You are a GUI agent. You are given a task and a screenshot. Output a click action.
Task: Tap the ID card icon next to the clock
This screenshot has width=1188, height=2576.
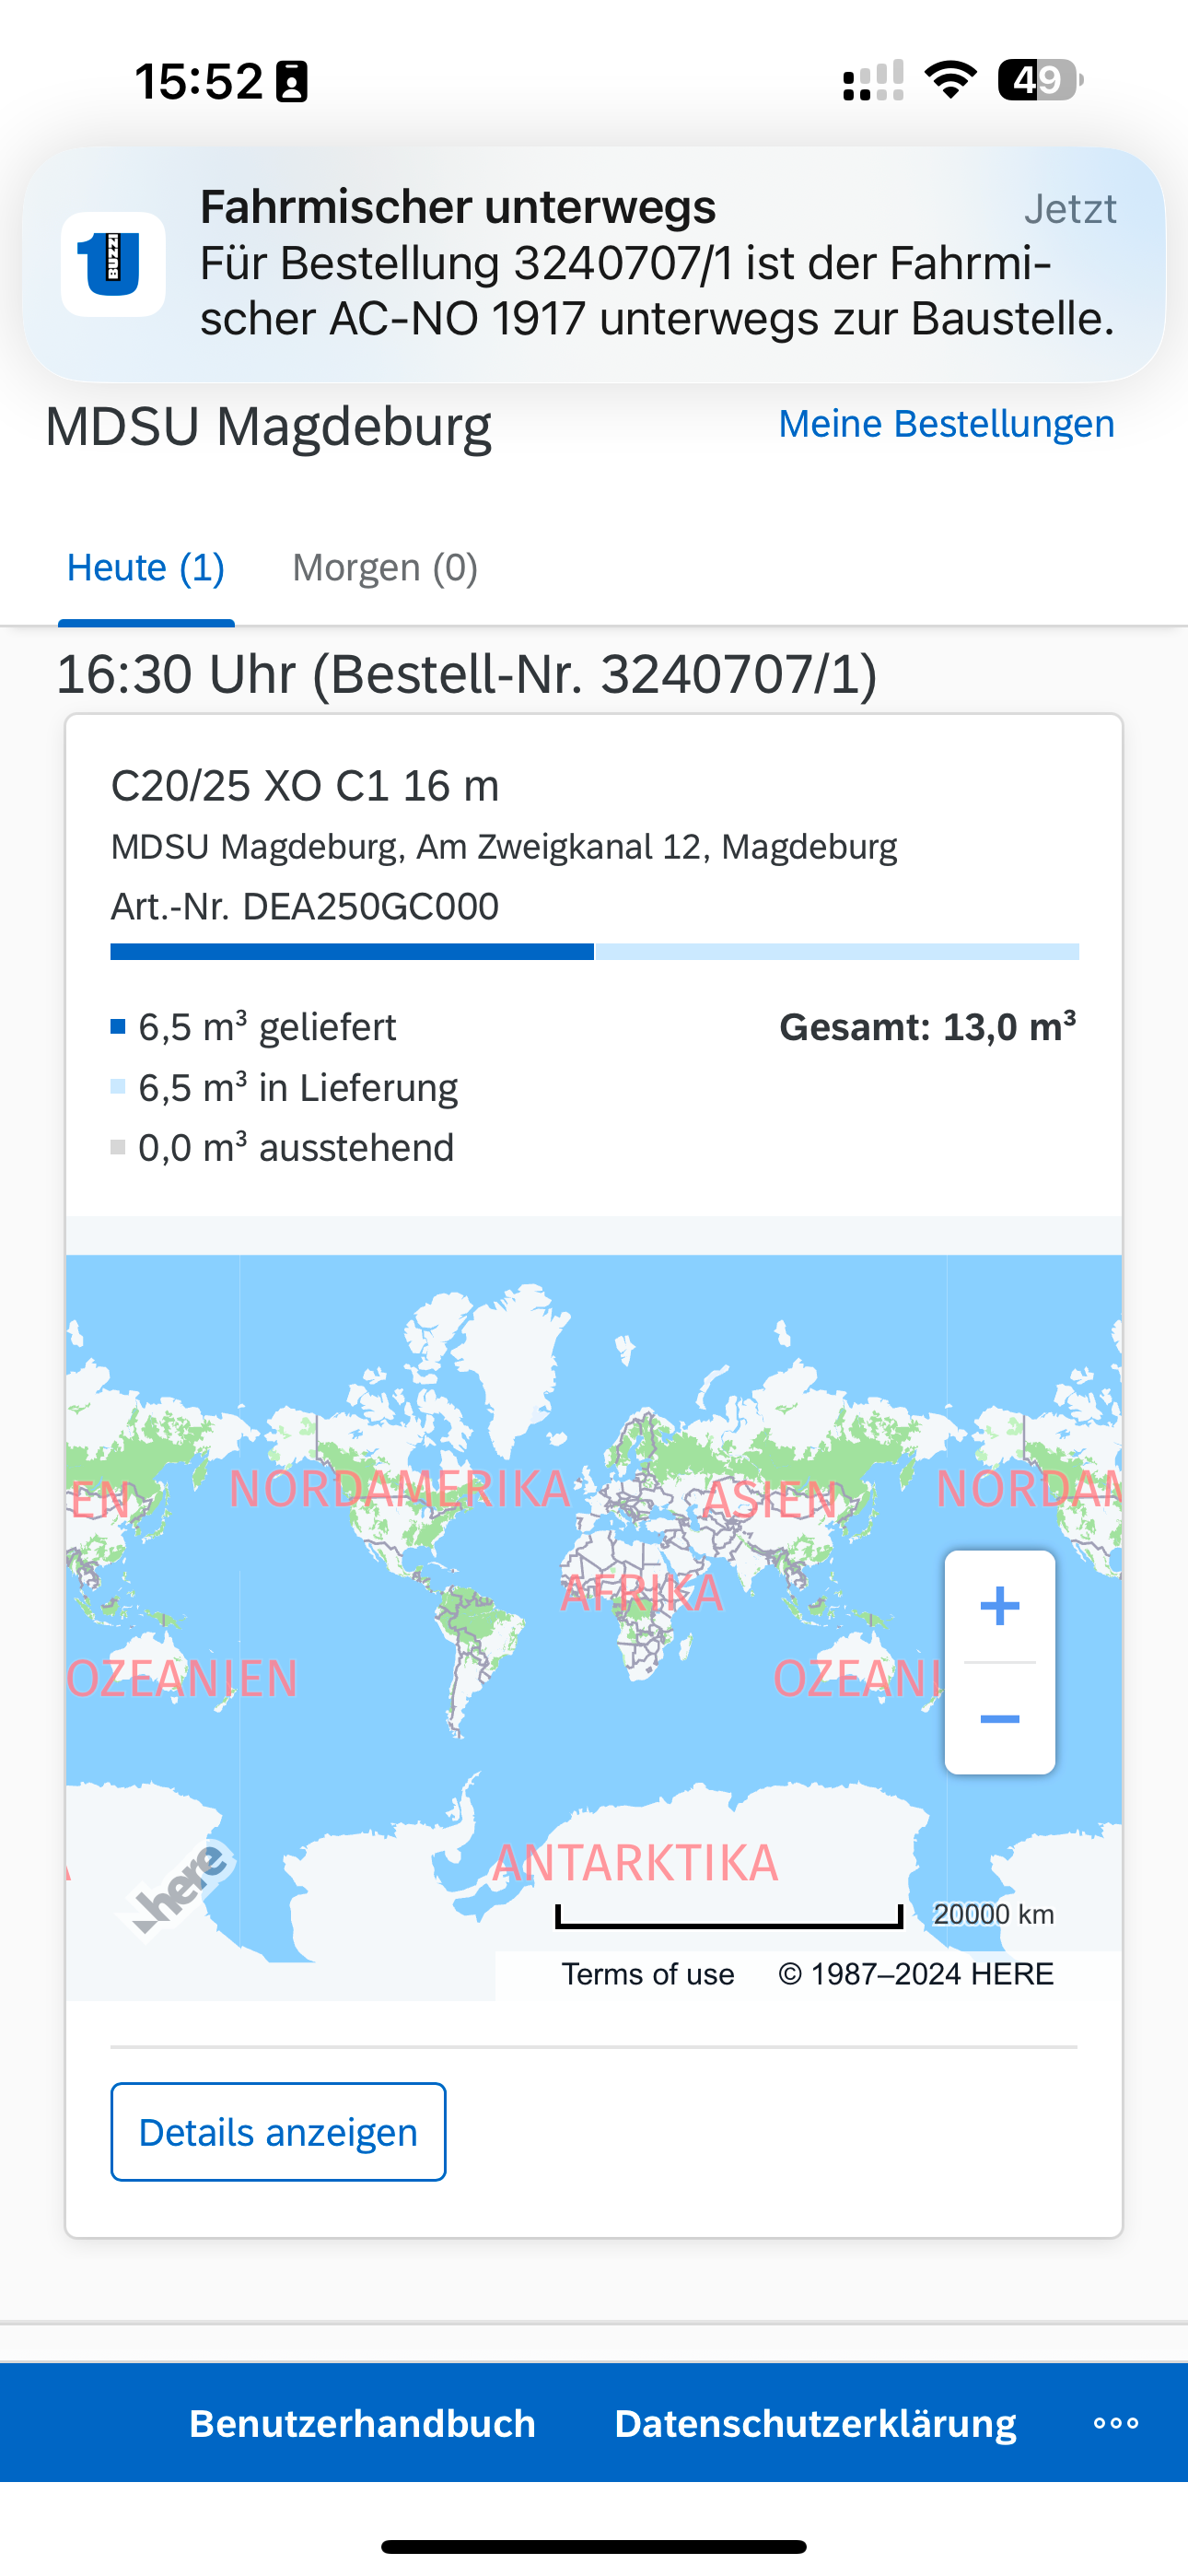tap(292, 81)
